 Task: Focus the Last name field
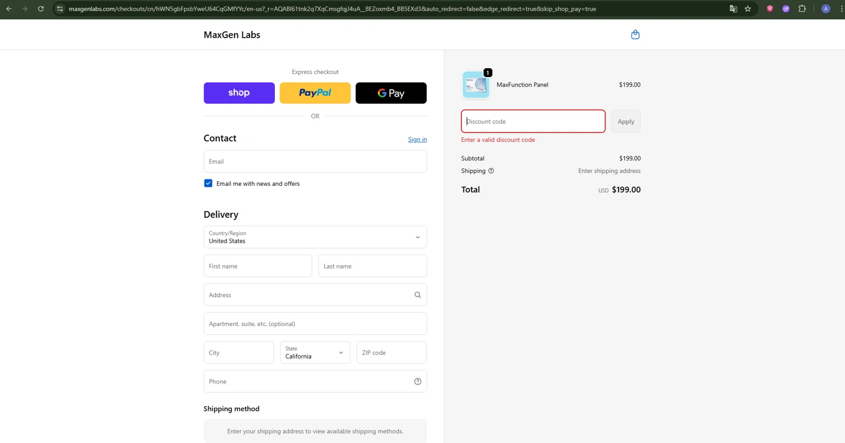tap(372, 266)
